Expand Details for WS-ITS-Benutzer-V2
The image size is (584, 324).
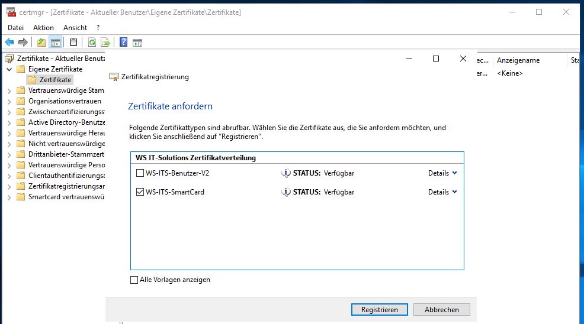point(442,173)
